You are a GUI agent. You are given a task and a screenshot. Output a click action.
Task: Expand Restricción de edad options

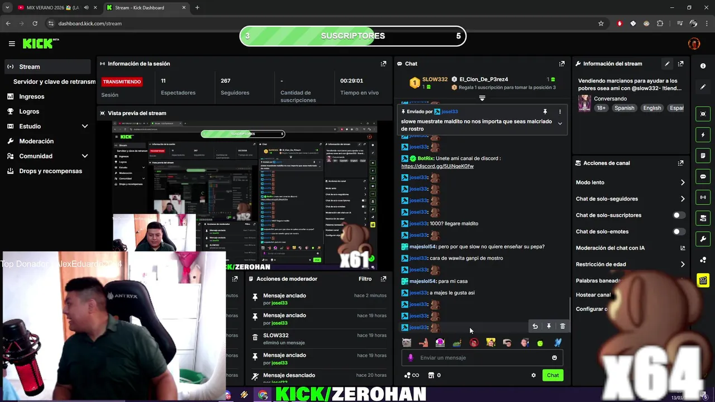tap(683, 265)
